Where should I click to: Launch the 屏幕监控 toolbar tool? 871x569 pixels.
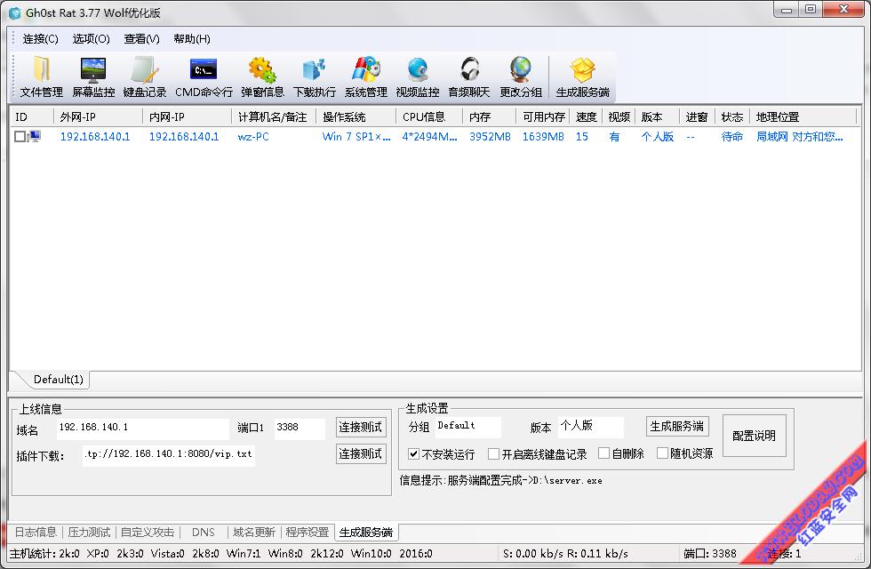tap(93, 76)
